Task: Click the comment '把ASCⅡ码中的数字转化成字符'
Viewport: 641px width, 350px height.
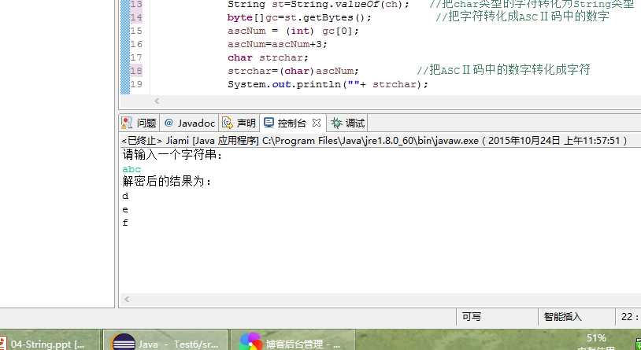Action: coord(504,70)
